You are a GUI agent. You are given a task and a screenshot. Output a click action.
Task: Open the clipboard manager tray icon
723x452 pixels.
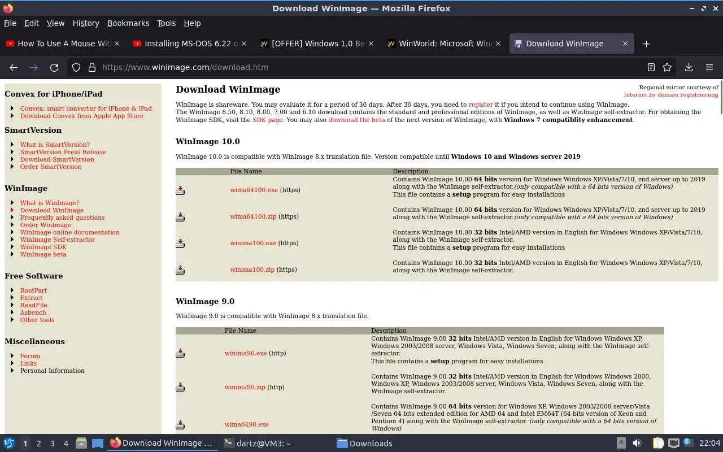[658, 444]
